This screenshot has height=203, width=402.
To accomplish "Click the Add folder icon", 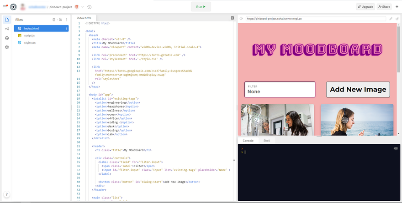I will pyautogui.click(x=60, y=20).
